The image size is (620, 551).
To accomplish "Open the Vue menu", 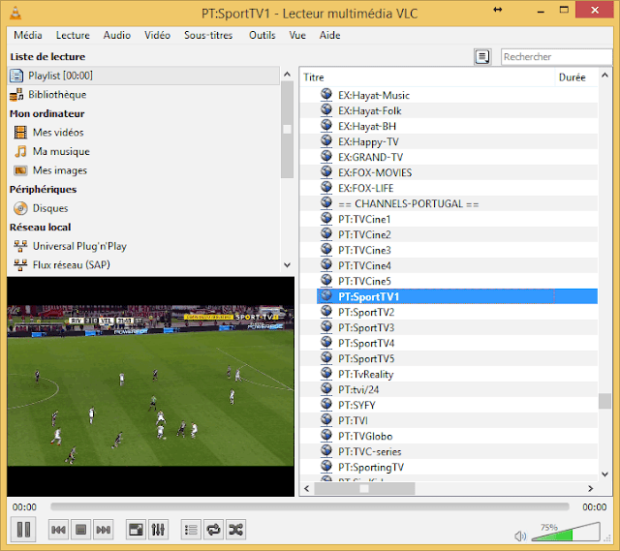I will pyautogui.click(x=297, y=35).
